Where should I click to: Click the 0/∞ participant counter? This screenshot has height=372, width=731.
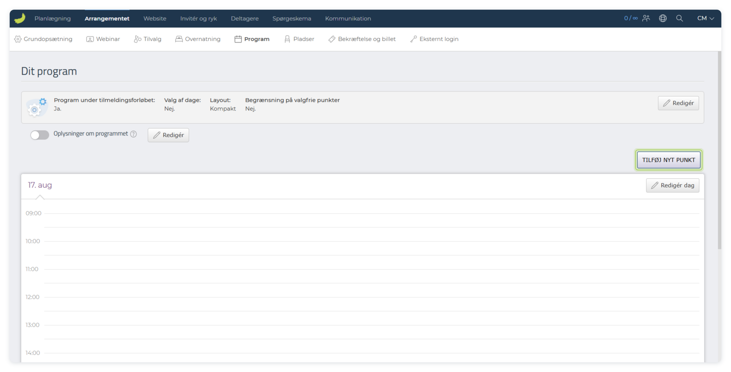pos(631,18)
